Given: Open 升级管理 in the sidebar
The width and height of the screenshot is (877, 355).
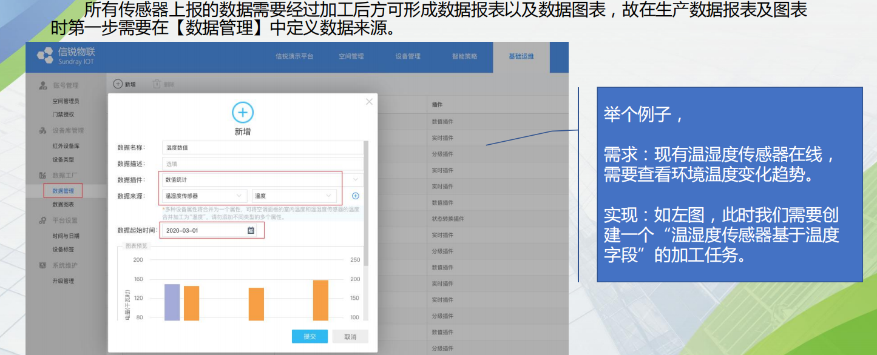Looking at the screenshot, I should (63, 281).
